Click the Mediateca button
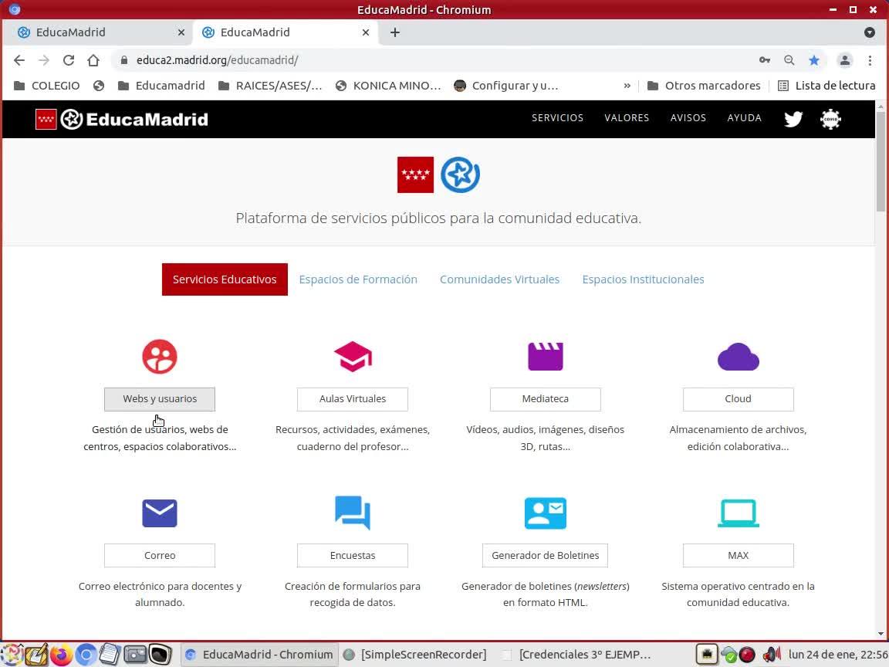 click(x=546, y=398)
